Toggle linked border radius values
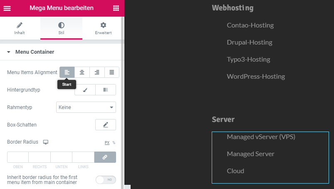This screenshot has width=334, height=189. 105,157
